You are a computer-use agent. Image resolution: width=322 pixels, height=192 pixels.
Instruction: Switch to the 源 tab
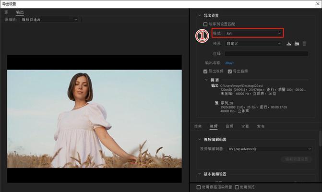click(x=6, y=12)
